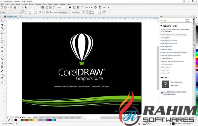
Task: Click the CorelDRAW Help question-mark thumbnail
Action: tap(165, 84)
